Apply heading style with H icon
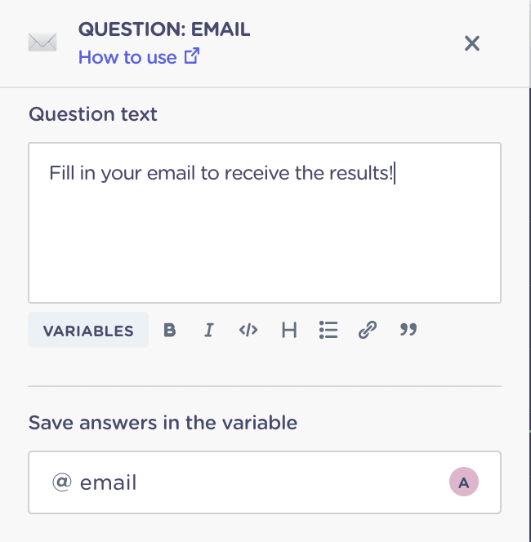Viewport: 531px width, 542px height. (x=289, y=331)
